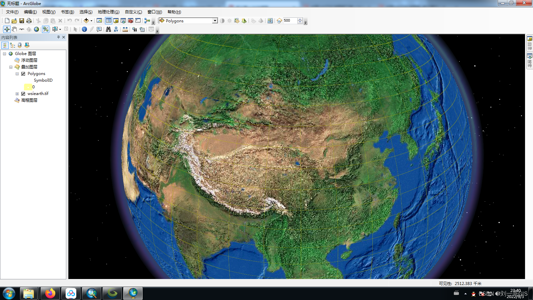The width and height of the screenshot is (533, 300).
Task: Toggle List By Selection view in contents
Action: [x=27, y=45]
